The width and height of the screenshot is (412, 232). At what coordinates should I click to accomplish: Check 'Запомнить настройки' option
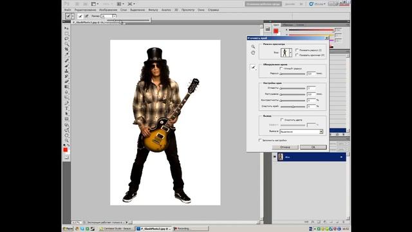260,140
